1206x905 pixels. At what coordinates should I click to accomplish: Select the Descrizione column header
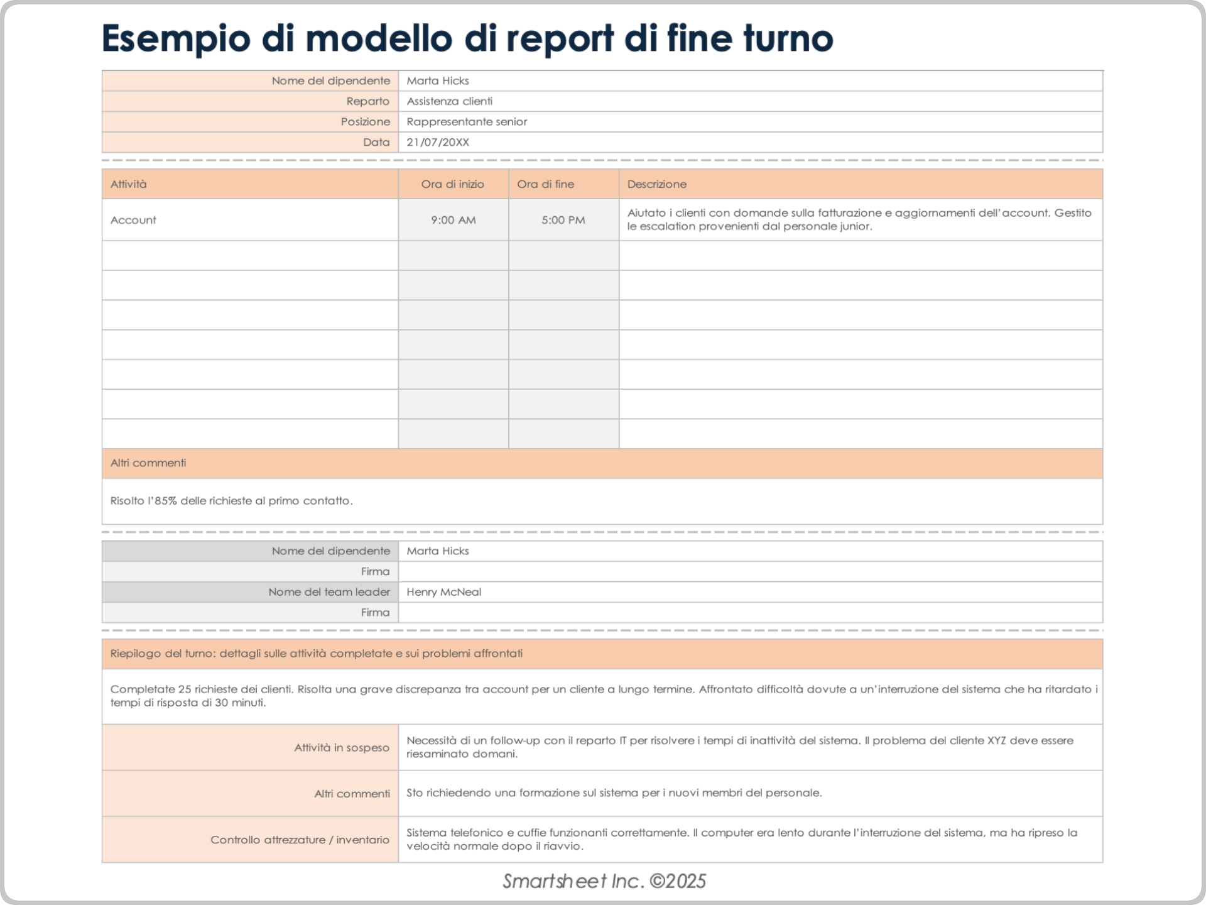pos(657,184)
